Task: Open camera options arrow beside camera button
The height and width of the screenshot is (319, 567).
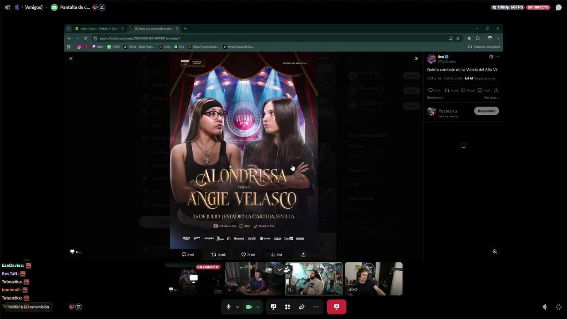Action: (x=258, y=307)
